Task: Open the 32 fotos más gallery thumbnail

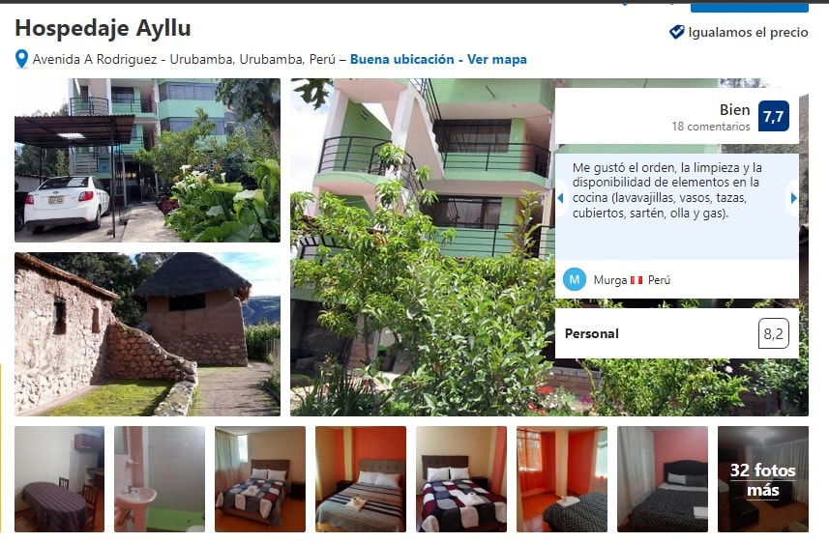Action: coord(763,479)
